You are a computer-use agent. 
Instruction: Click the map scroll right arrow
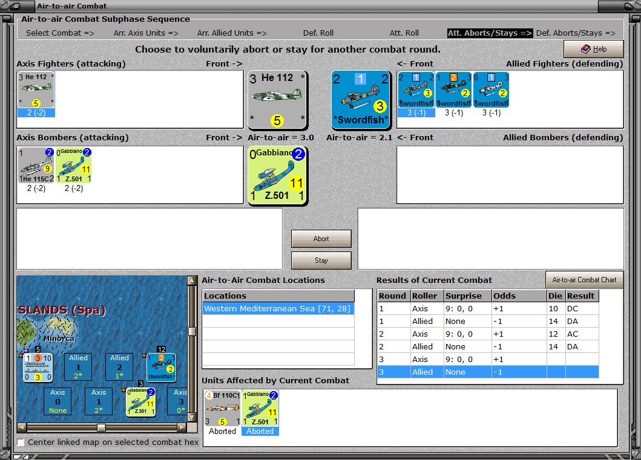pyautogui.click(x=182, y=427)
